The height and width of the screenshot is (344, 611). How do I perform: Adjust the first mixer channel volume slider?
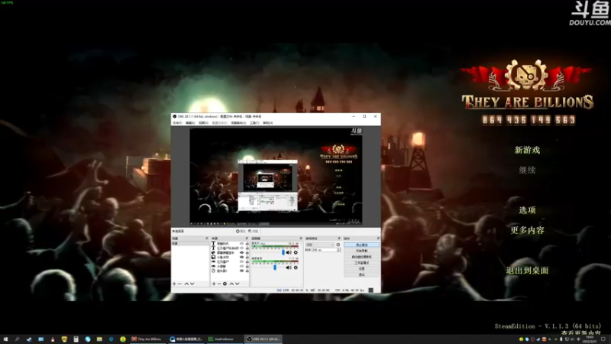click(283, 252)
